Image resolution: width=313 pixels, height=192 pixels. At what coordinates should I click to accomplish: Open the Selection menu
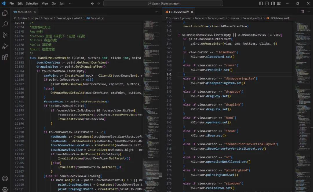(x=32, y=3)
